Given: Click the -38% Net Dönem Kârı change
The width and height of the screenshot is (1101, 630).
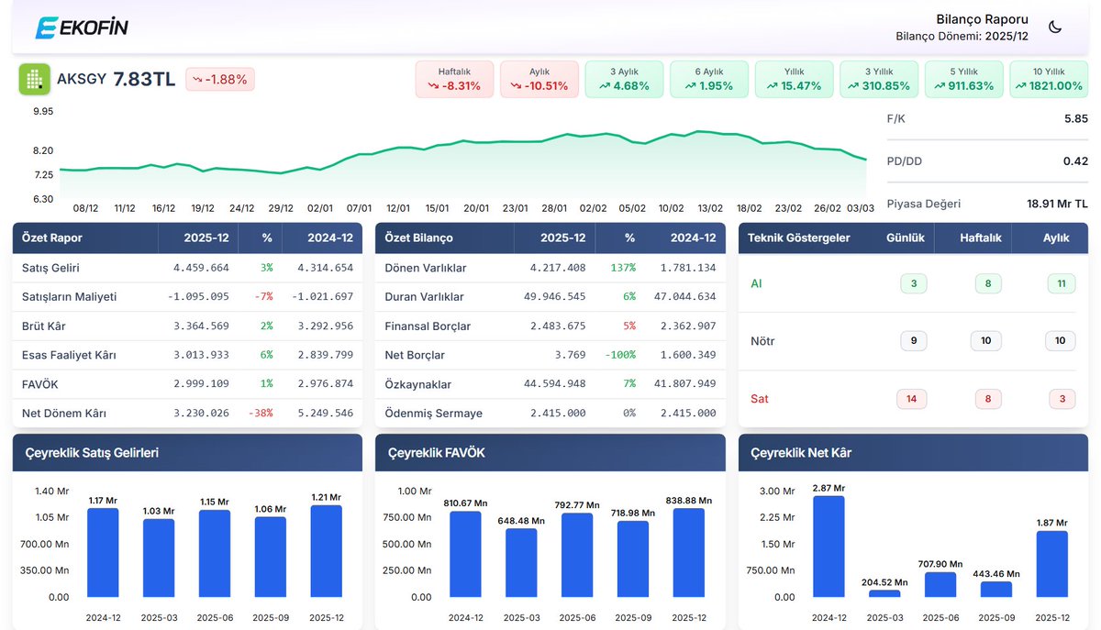Looking at the screenshot, I should (261, 414).
